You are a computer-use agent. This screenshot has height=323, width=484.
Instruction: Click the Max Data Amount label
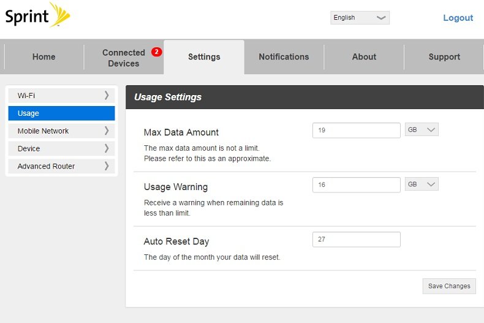pyautogui.click(x=181, y=132)
